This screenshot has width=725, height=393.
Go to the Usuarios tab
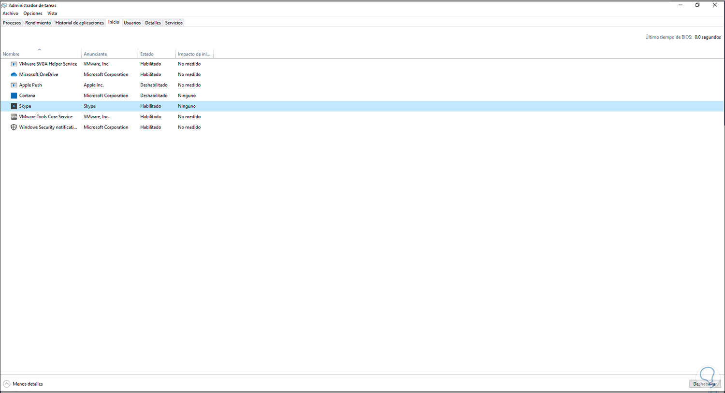pyautogui.click(x=132, y=23)
